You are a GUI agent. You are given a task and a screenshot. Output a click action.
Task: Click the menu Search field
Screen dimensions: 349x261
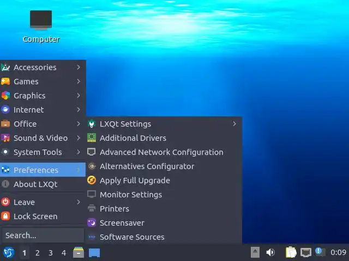pyautogui.click(x=43, y=235)
